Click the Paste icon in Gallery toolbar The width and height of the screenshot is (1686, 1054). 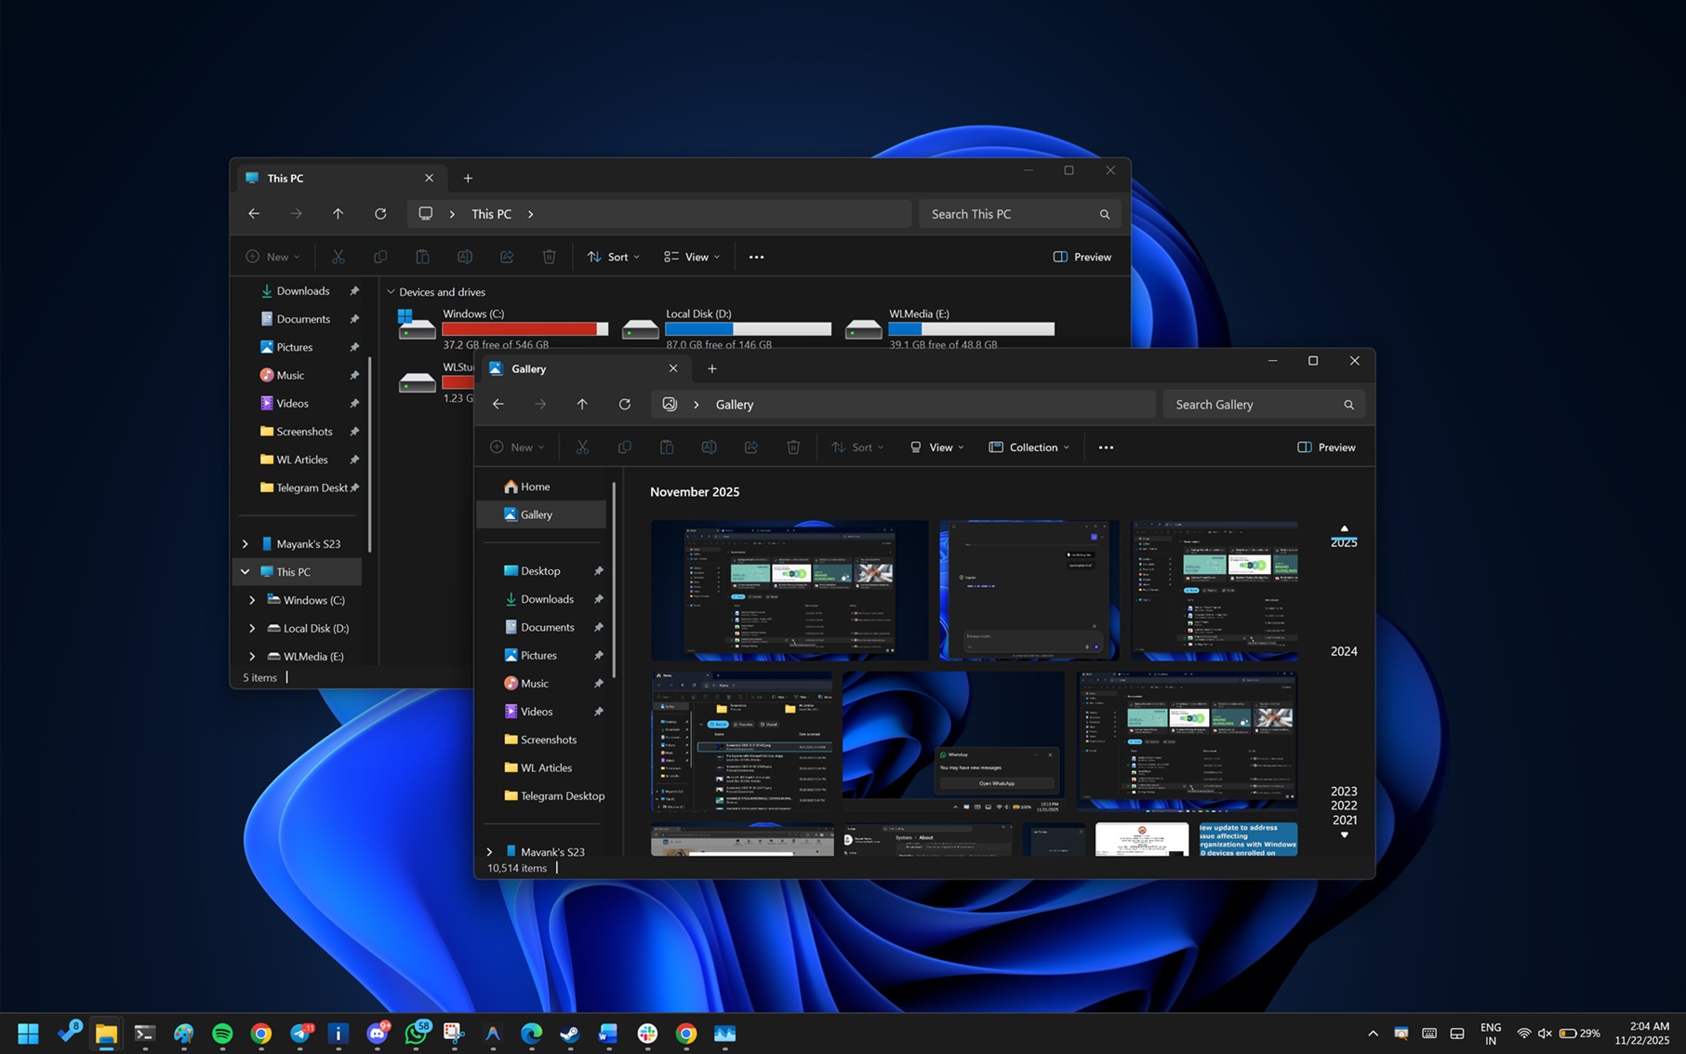tap(667, 447)
